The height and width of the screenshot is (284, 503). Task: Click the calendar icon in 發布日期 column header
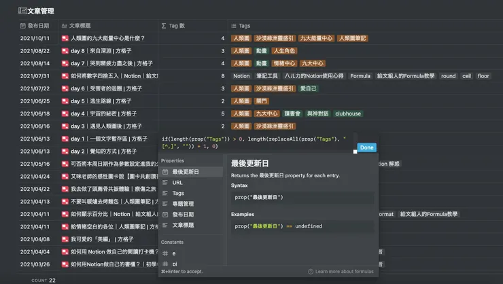tap(23, 26)
